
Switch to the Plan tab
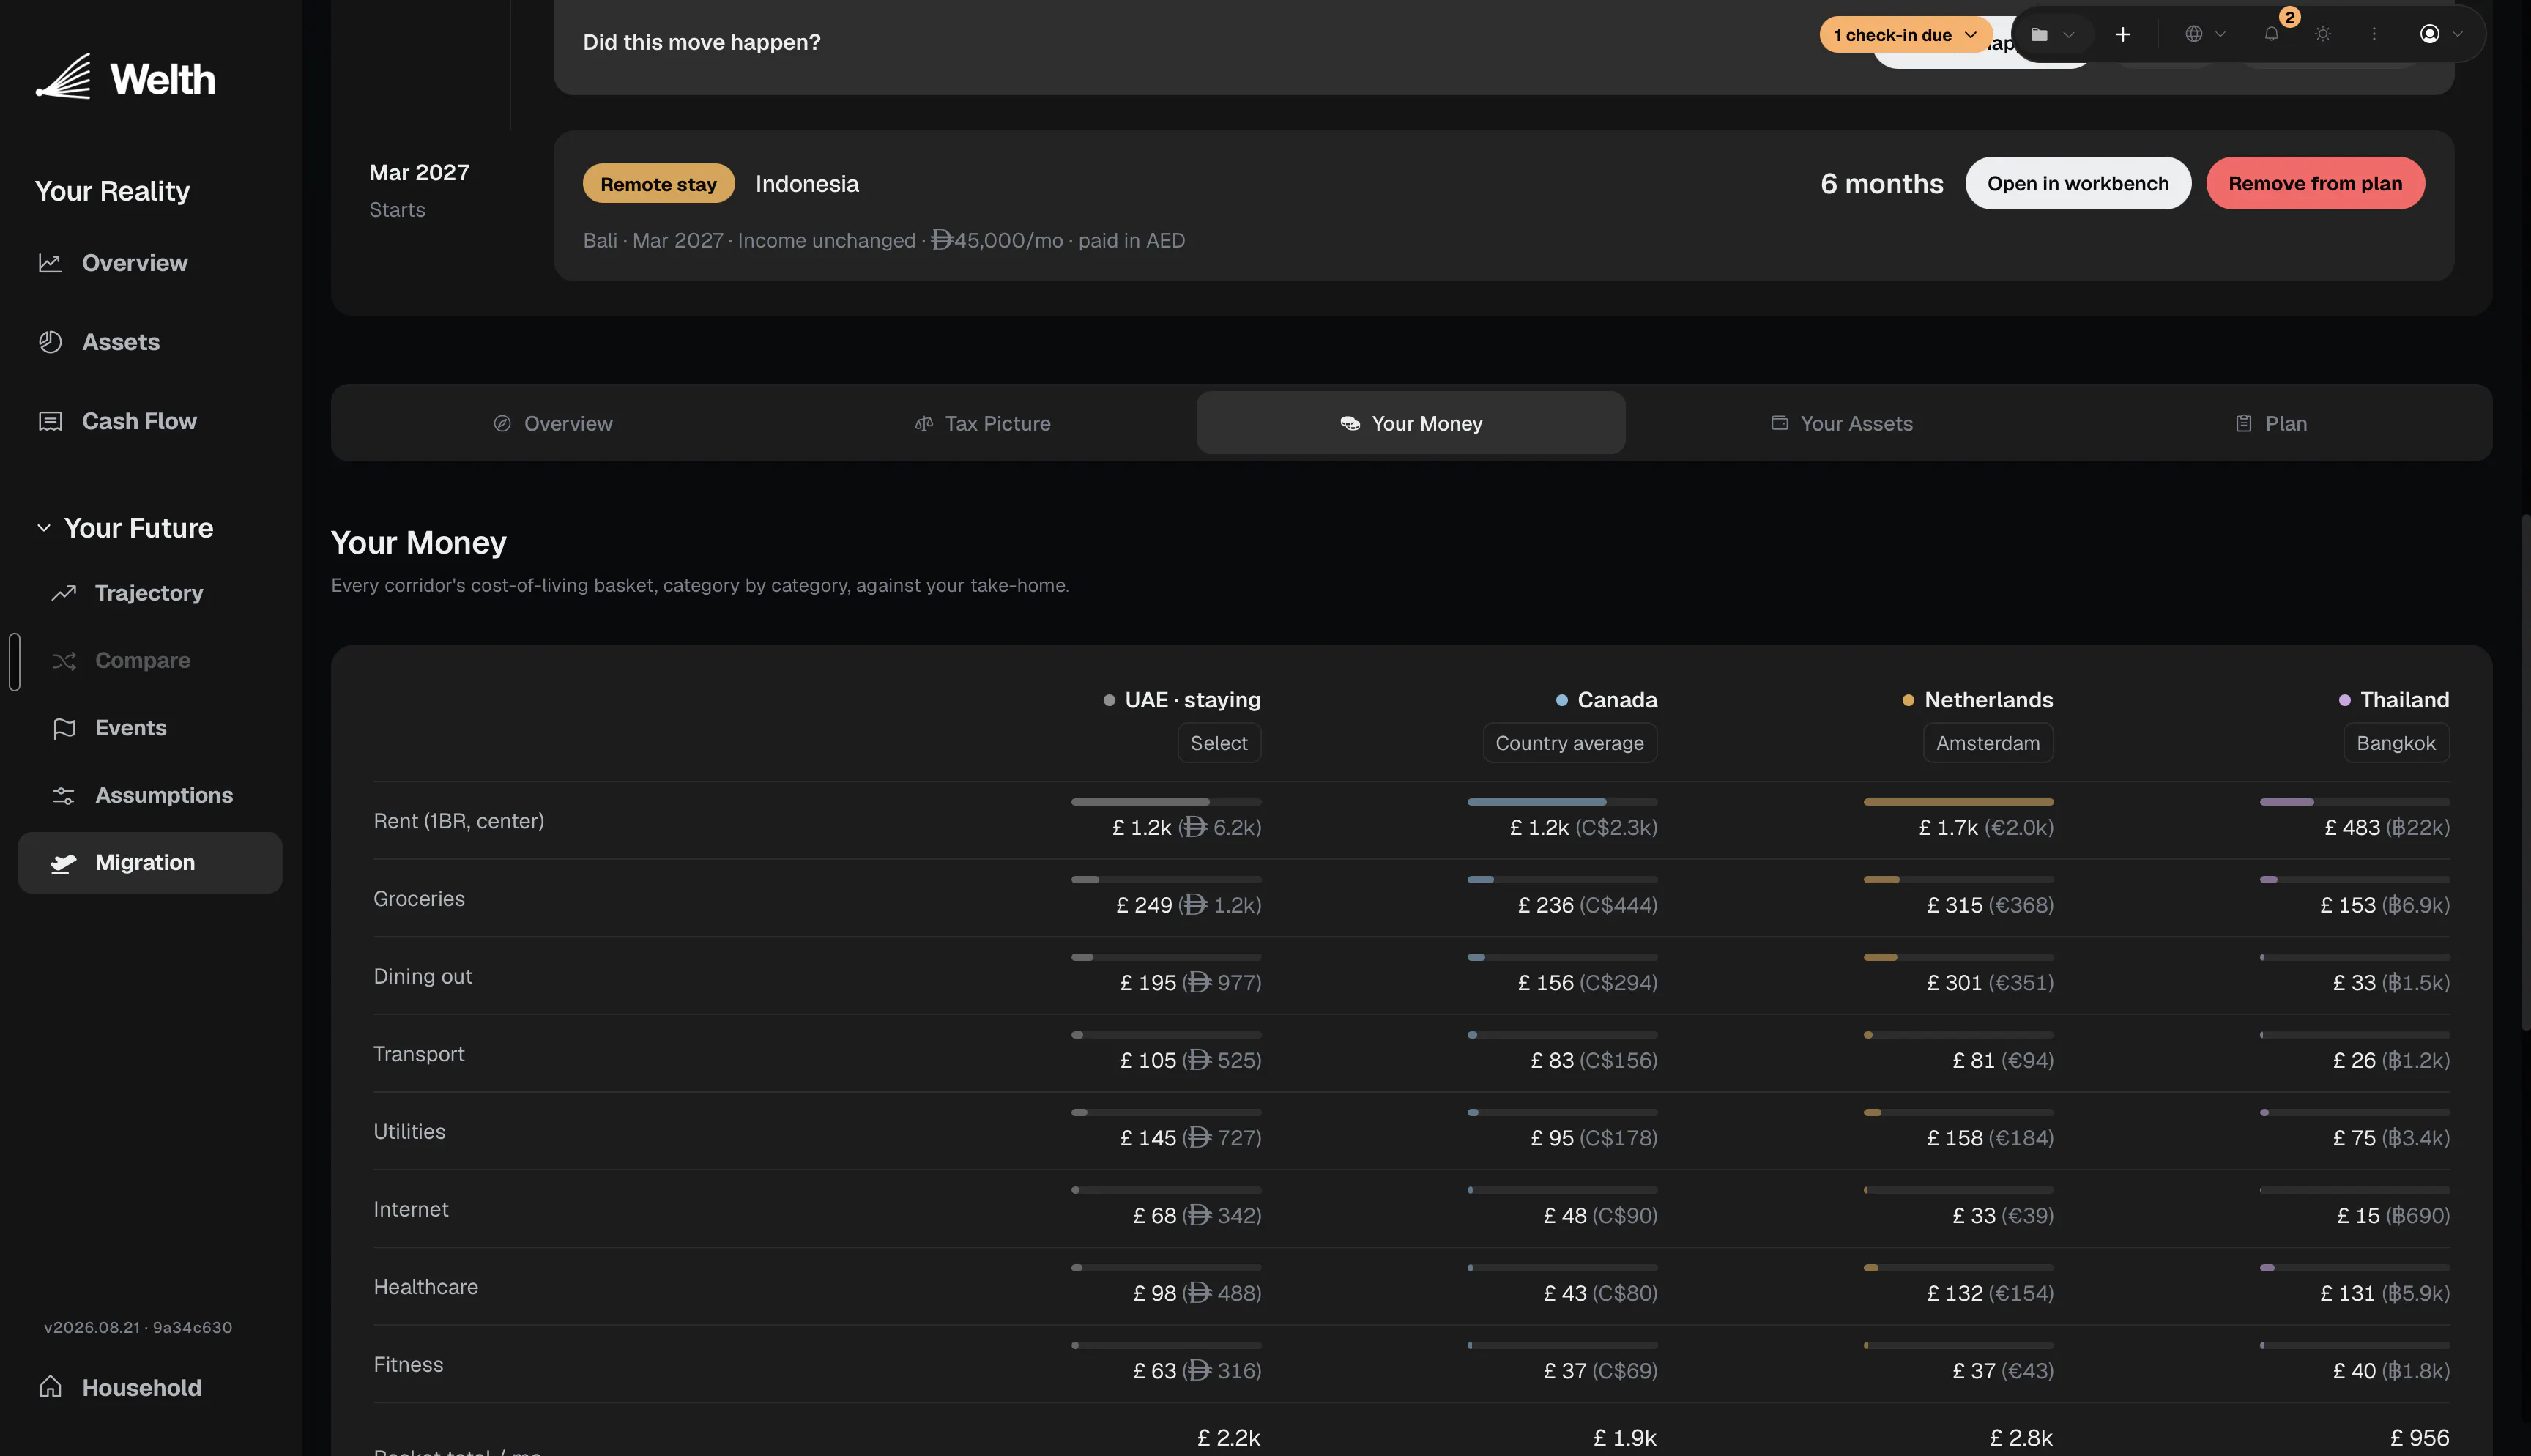2270,423
